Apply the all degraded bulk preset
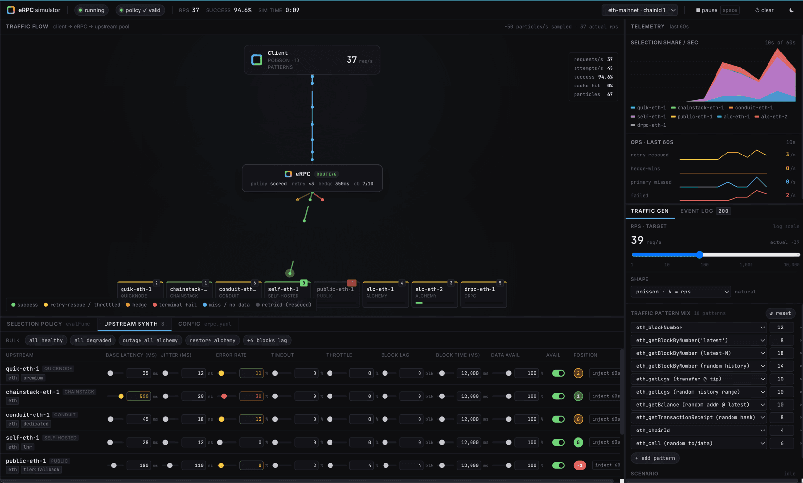 pos(92,340)
